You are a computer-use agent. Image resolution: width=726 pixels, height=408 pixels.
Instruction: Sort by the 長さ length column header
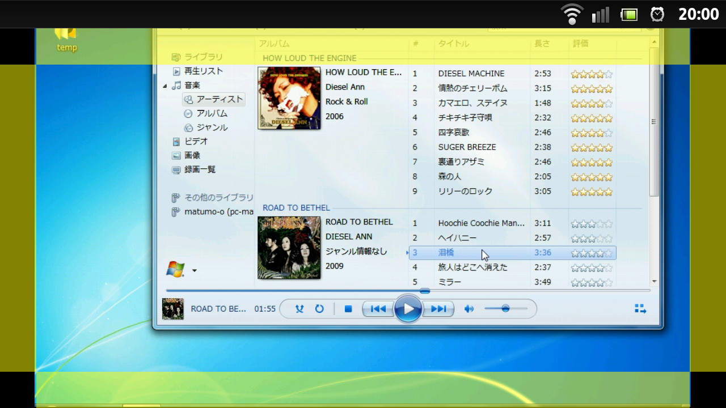coord(542,44)
